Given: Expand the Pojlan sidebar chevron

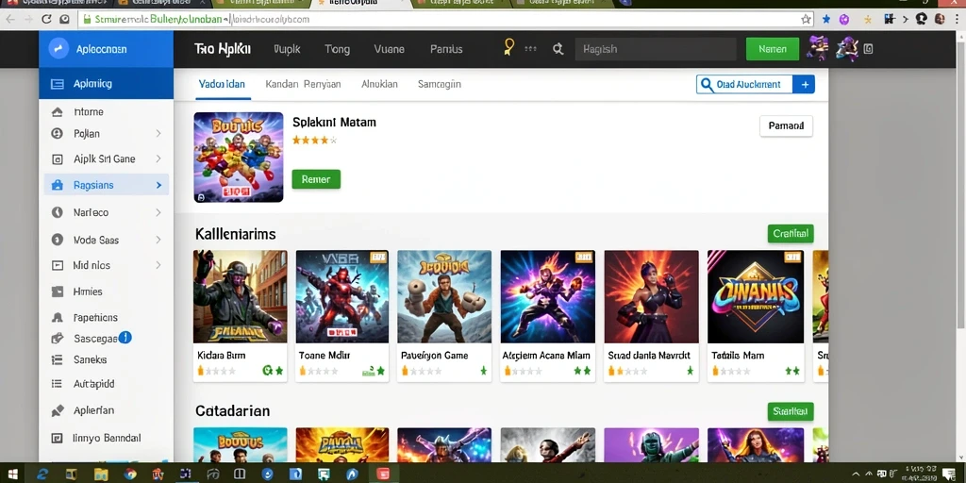Looking at the screenshot, I should tap(158, 134).
